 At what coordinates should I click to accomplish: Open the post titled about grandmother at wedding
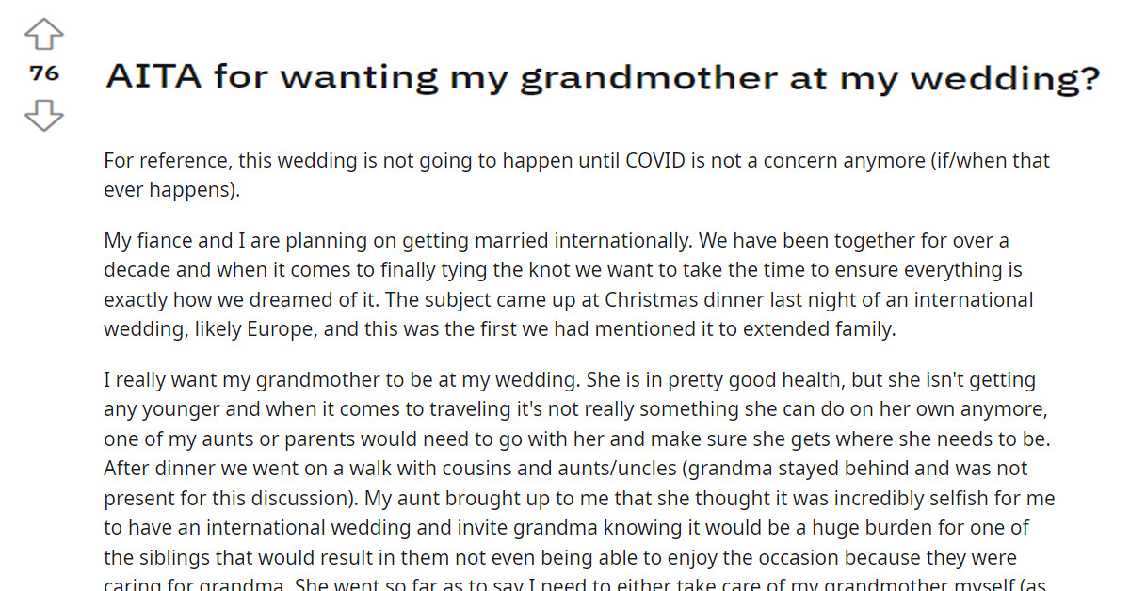coord(603,77)
